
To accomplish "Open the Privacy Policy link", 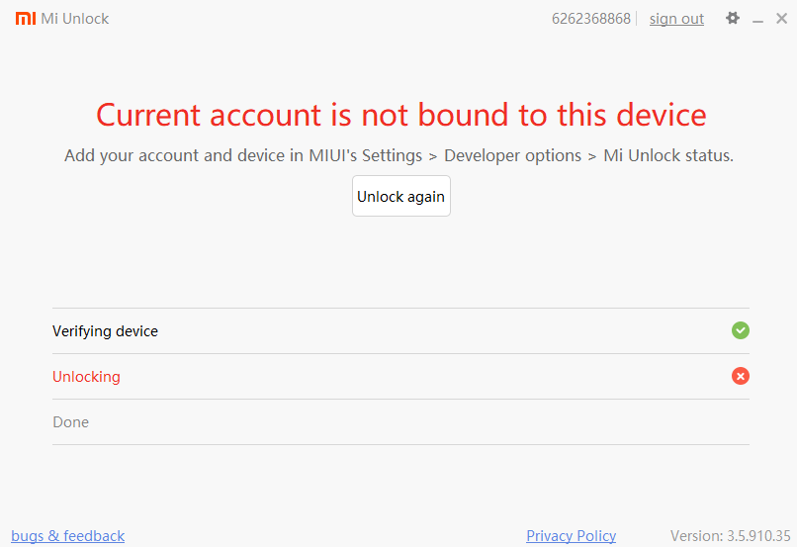I will (571, 536).
